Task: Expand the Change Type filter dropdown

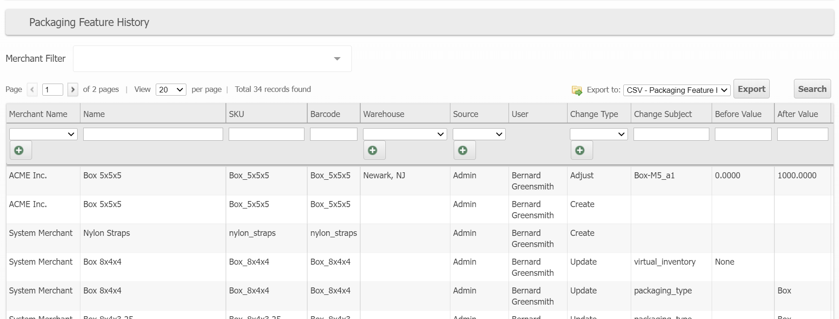Action: (598, 134)
